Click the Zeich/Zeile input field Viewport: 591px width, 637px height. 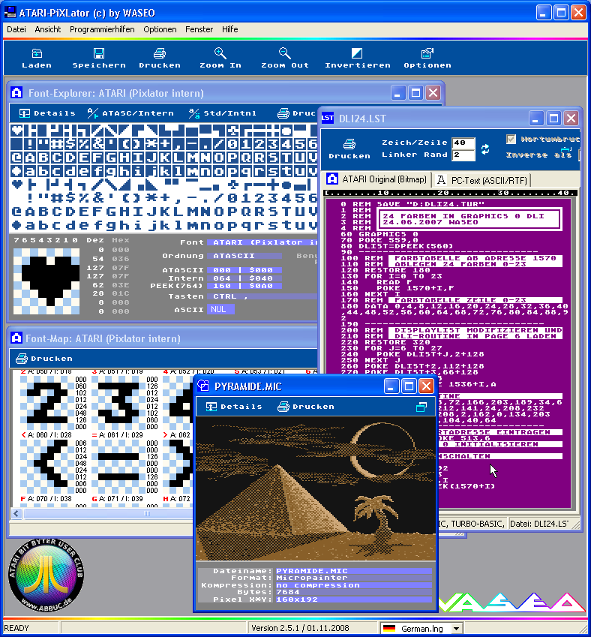tap(463, 143)
